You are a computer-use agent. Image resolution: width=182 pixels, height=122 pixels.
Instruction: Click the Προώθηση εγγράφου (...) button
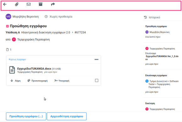(26, 116)
